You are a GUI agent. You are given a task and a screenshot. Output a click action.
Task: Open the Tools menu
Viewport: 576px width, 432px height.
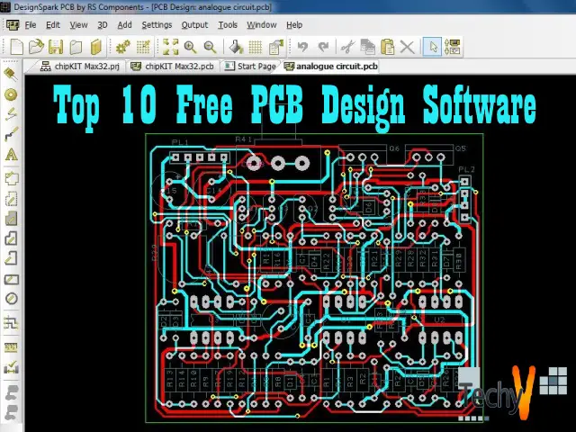[x=228, y=25]
